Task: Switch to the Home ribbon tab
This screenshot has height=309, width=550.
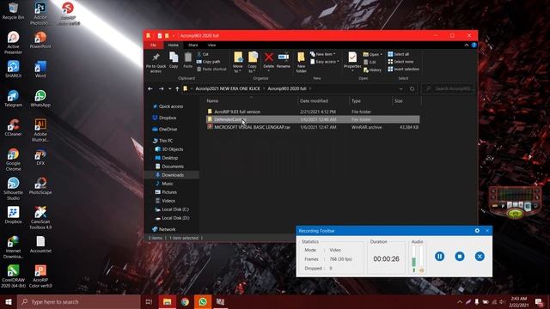Action: tap(173, 45)
